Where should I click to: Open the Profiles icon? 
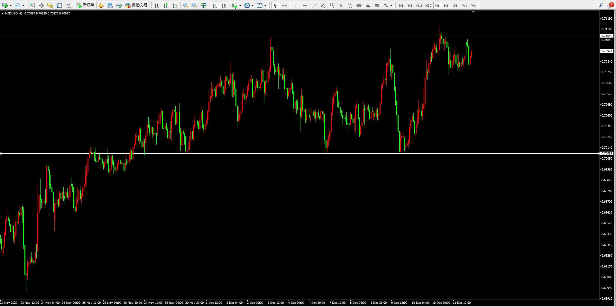18,5
